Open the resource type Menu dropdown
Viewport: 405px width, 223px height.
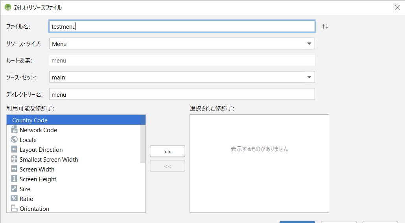click(x=182, y=44)
